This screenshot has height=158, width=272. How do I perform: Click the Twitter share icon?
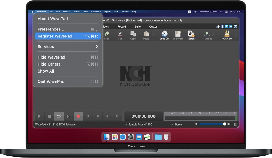point(226,26)
